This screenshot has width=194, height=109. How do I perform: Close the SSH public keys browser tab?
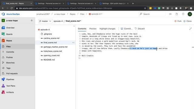[128, 3]
